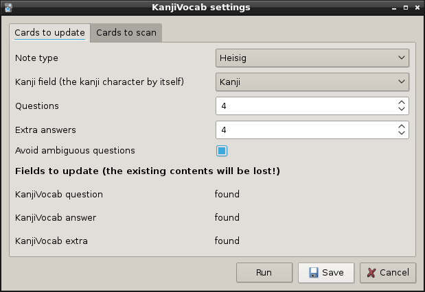
Task: Increment Extra answers using up arrow
Action: click(x=402, y=127)
